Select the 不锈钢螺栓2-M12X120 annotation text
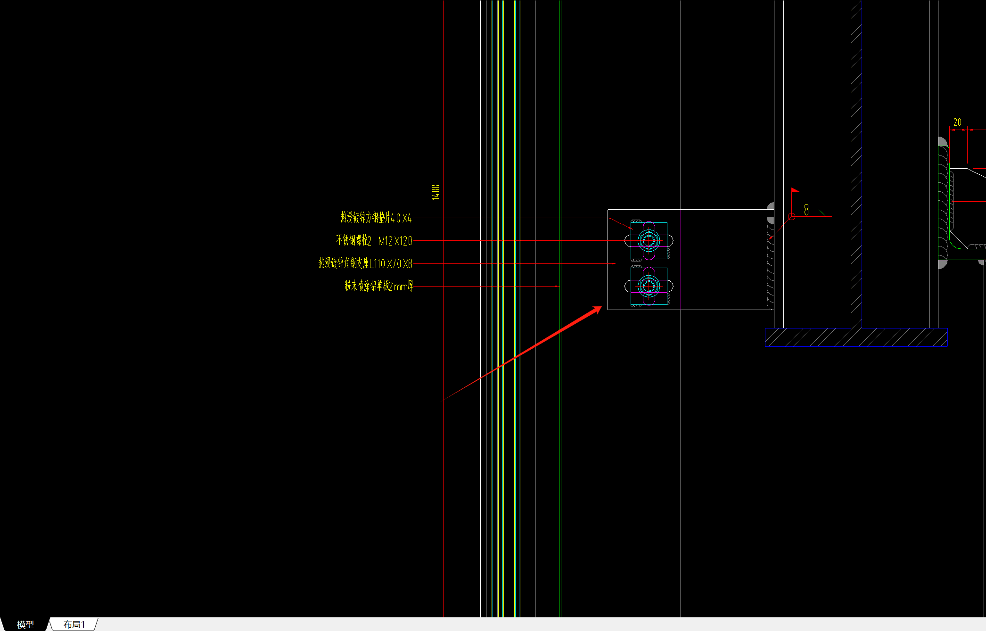 coord(374,240)
